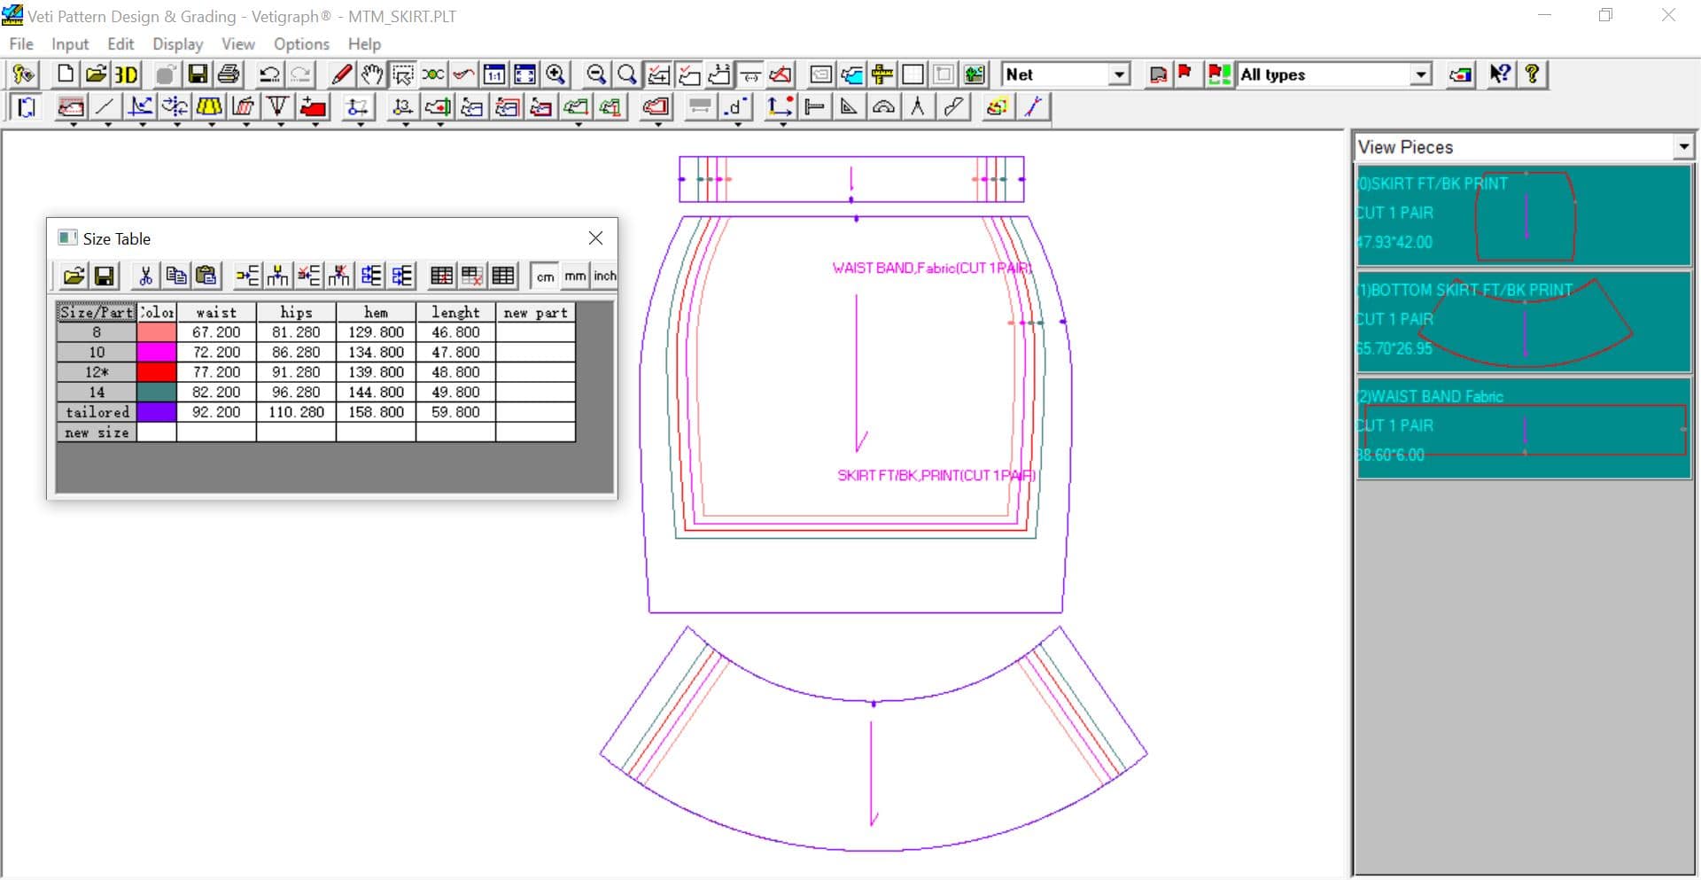Click the Zoom In magnifier icon
This screenshot has height=880, width=1701.
[x=555, y=74]
